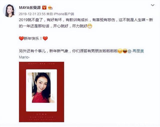The image size is (160, 127).
Task: Expand the post options chevron menu
Action: point(152,5)
